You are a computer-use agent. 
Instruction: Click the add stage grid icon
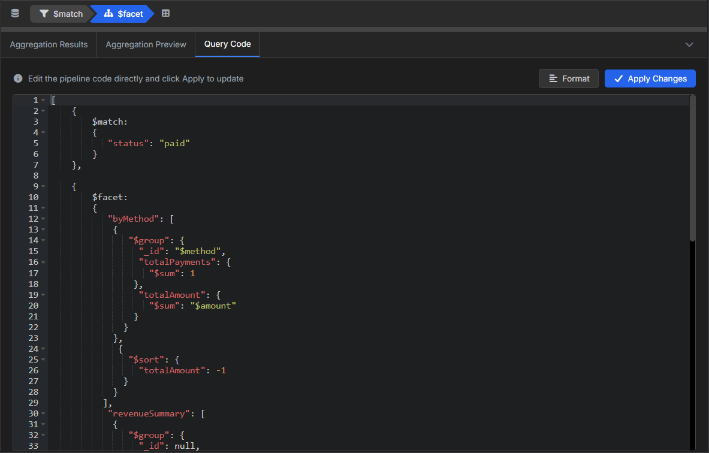coord(165,14)
